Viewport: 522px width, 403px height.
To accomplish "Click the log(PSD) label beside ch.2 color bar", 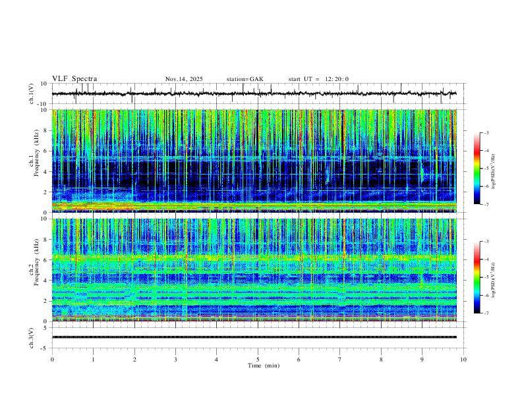I will click(x=493, y=281).
